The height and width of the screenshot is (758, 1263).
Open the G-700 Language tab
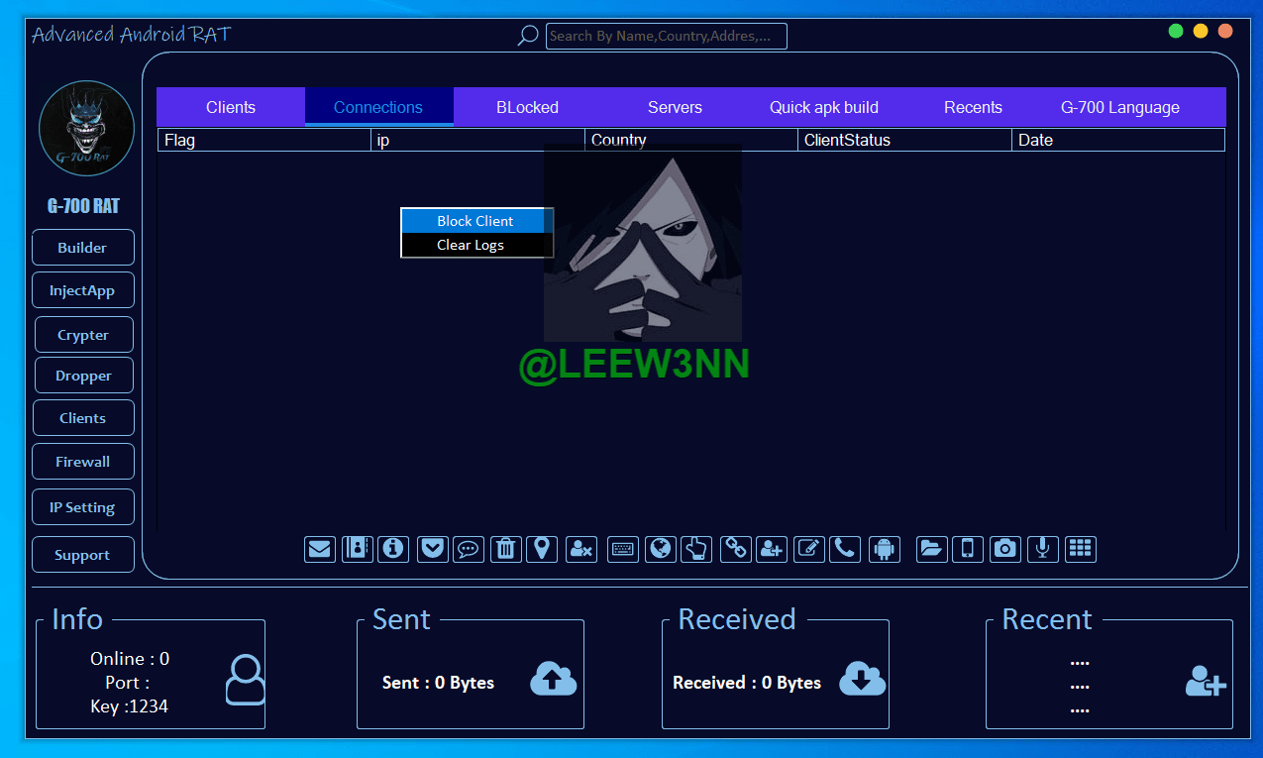[x=1119, y=107]
